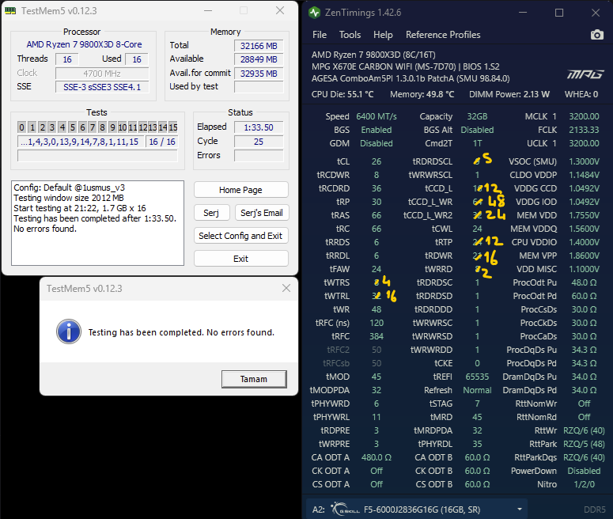The width and height of the screenshot is (613, 519).
Task: Take a screenshot with the ZenTimings camera icon
Action: click(596, 35)
